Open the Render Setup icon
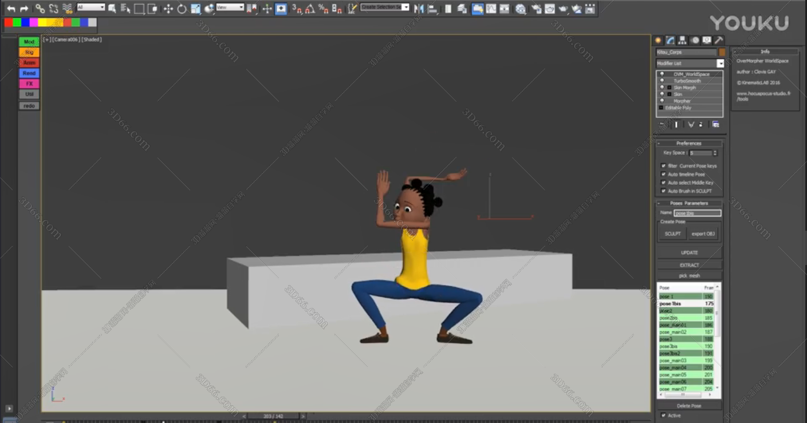This screenshot has width=807, height=423. click(x=537, y=9)
